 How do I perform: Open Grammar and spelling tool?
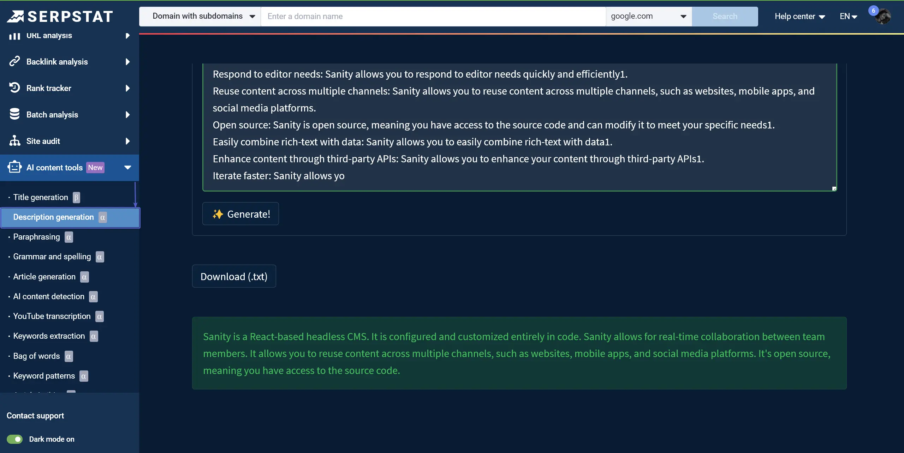tap(52, 256)
